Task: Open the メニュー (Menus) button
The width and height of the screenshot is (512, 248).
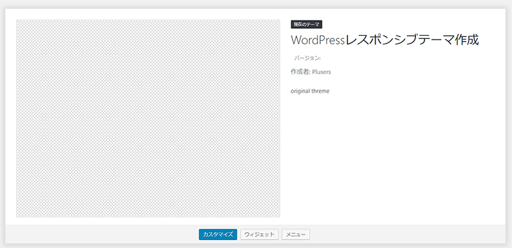Action: (296, 235)
